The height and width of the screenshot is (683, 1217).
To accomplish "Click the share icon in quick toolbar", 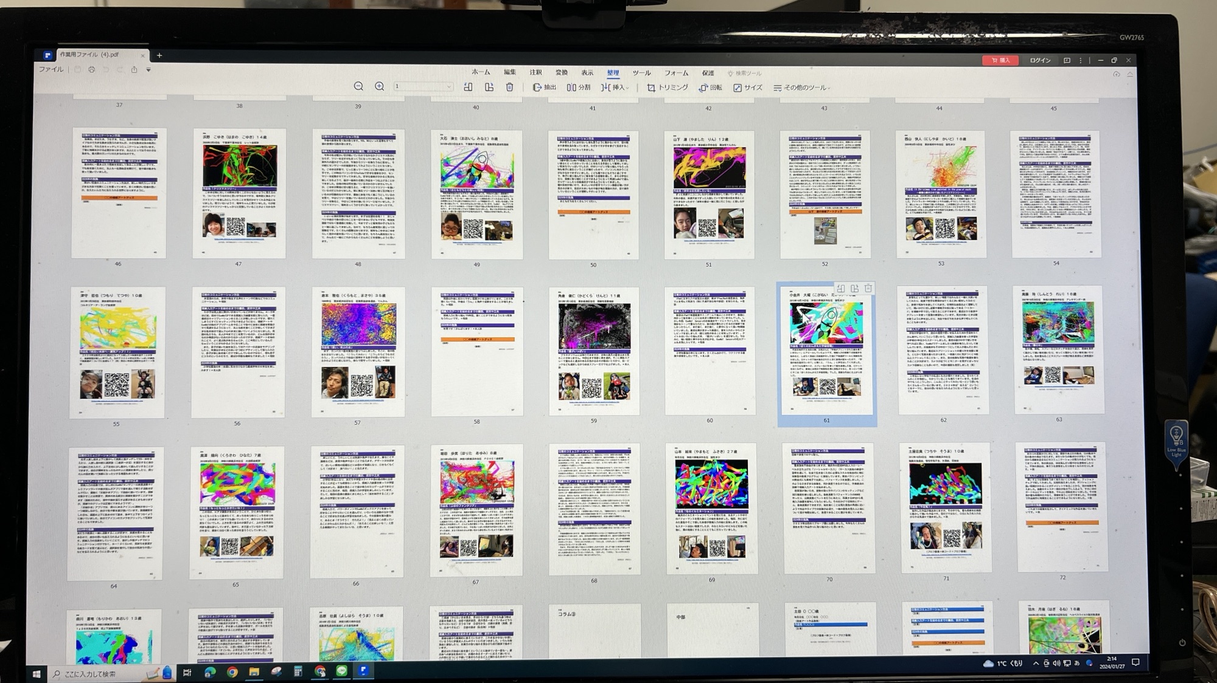I will click(x=134, y=69).
